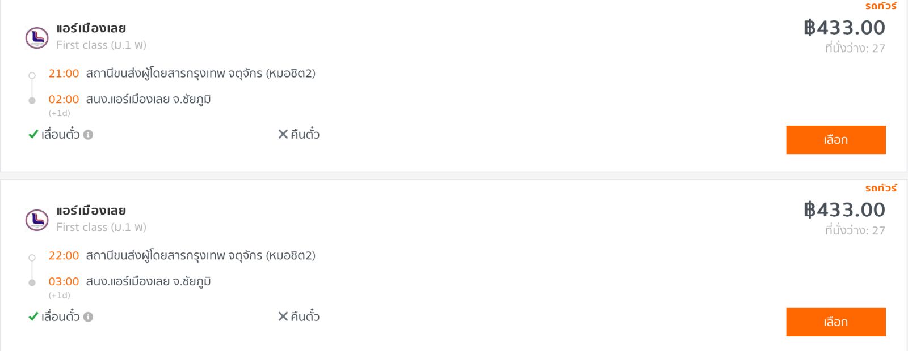Click the green checkmark for เลื่อนตั๋ว on the first trip

tap(33, 134)
